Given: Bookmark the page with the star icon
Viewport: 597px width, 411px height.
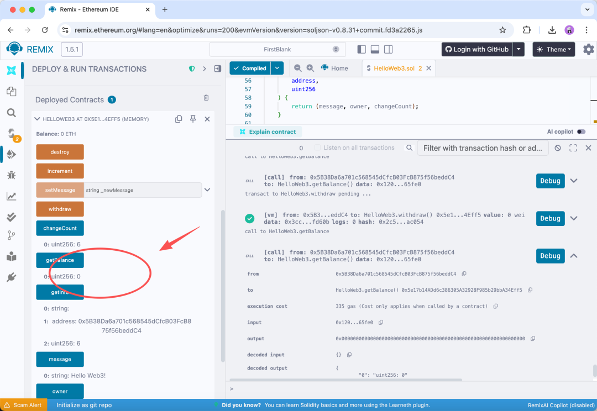Looking at the screenshot, I should (502, 30).
